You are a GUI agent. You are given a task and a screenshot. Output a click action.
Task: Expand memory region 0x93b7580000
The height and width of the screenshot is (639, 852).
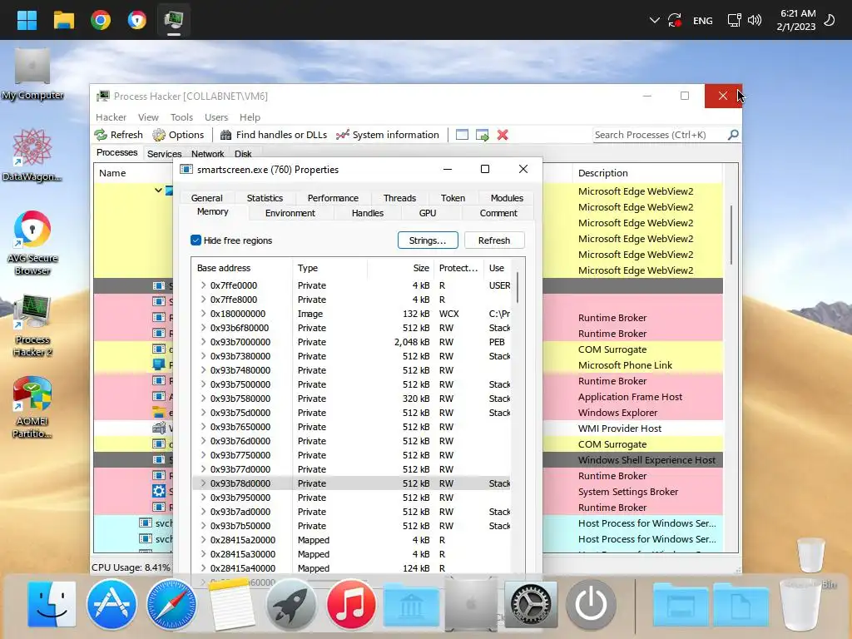point(203,398)
